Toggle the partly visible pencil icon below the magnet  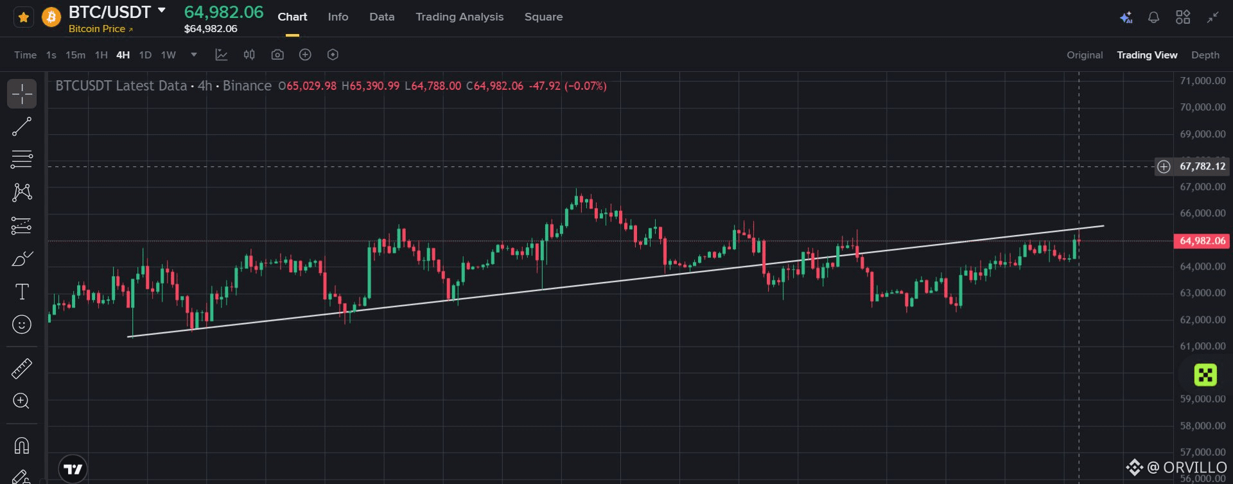(22, 477)
